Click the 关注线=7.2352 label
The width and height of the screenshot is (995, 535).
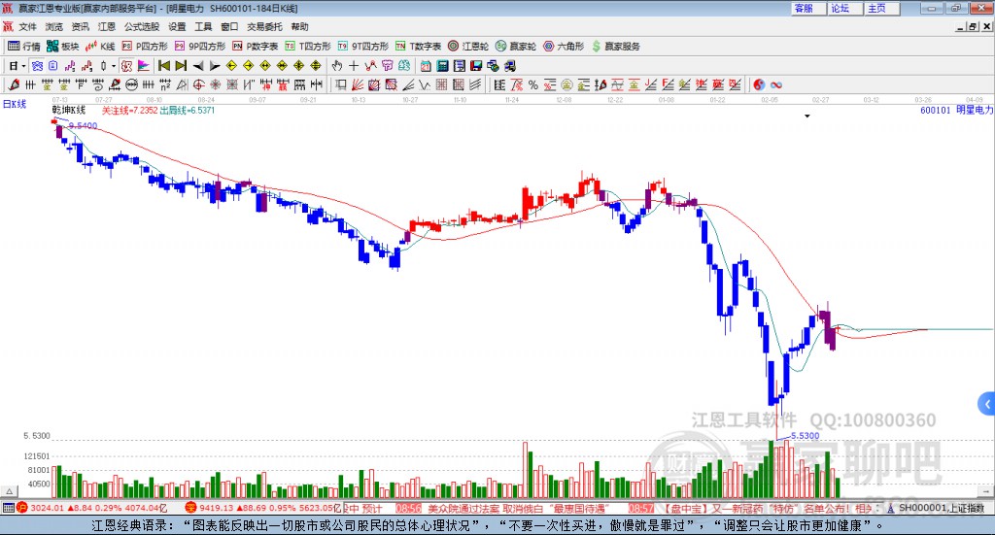pos(129,111)
